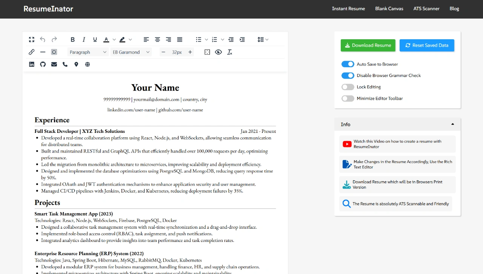This screenshot has height=274, width=483.
Task: Apply italic formatting
Action: click(x=84, y=40)
